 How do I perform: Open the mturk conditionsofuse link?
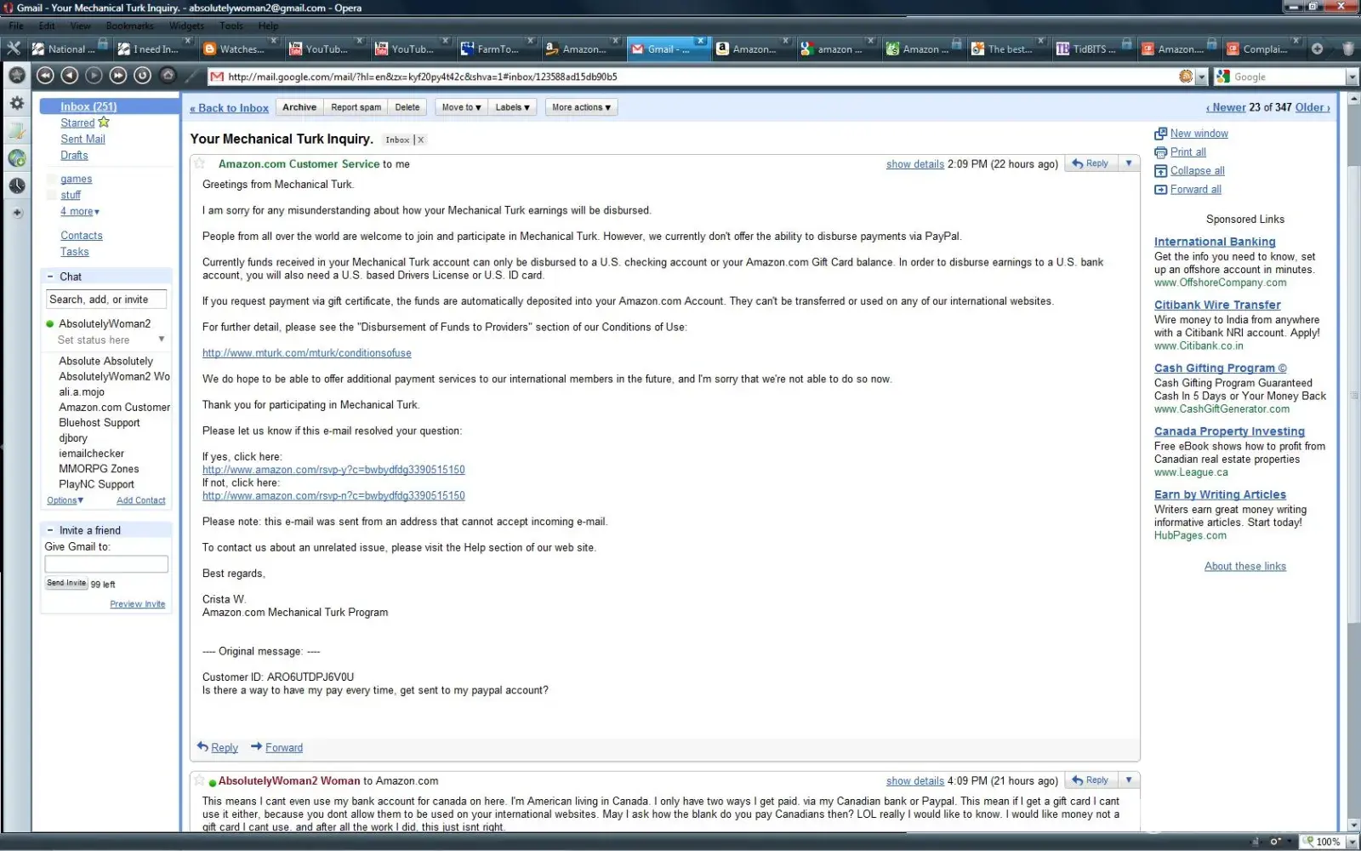307,353
